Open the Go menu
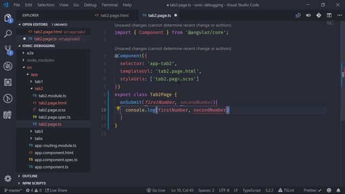 point(76,5)
